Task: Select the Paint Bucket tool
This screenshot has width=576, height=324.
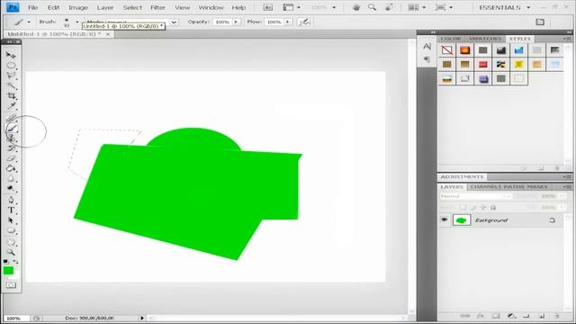Action: point(11,168)
